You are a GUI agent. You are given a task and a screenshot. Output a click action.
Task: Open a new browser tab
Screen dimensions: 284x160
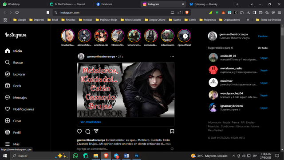[237, 4]
